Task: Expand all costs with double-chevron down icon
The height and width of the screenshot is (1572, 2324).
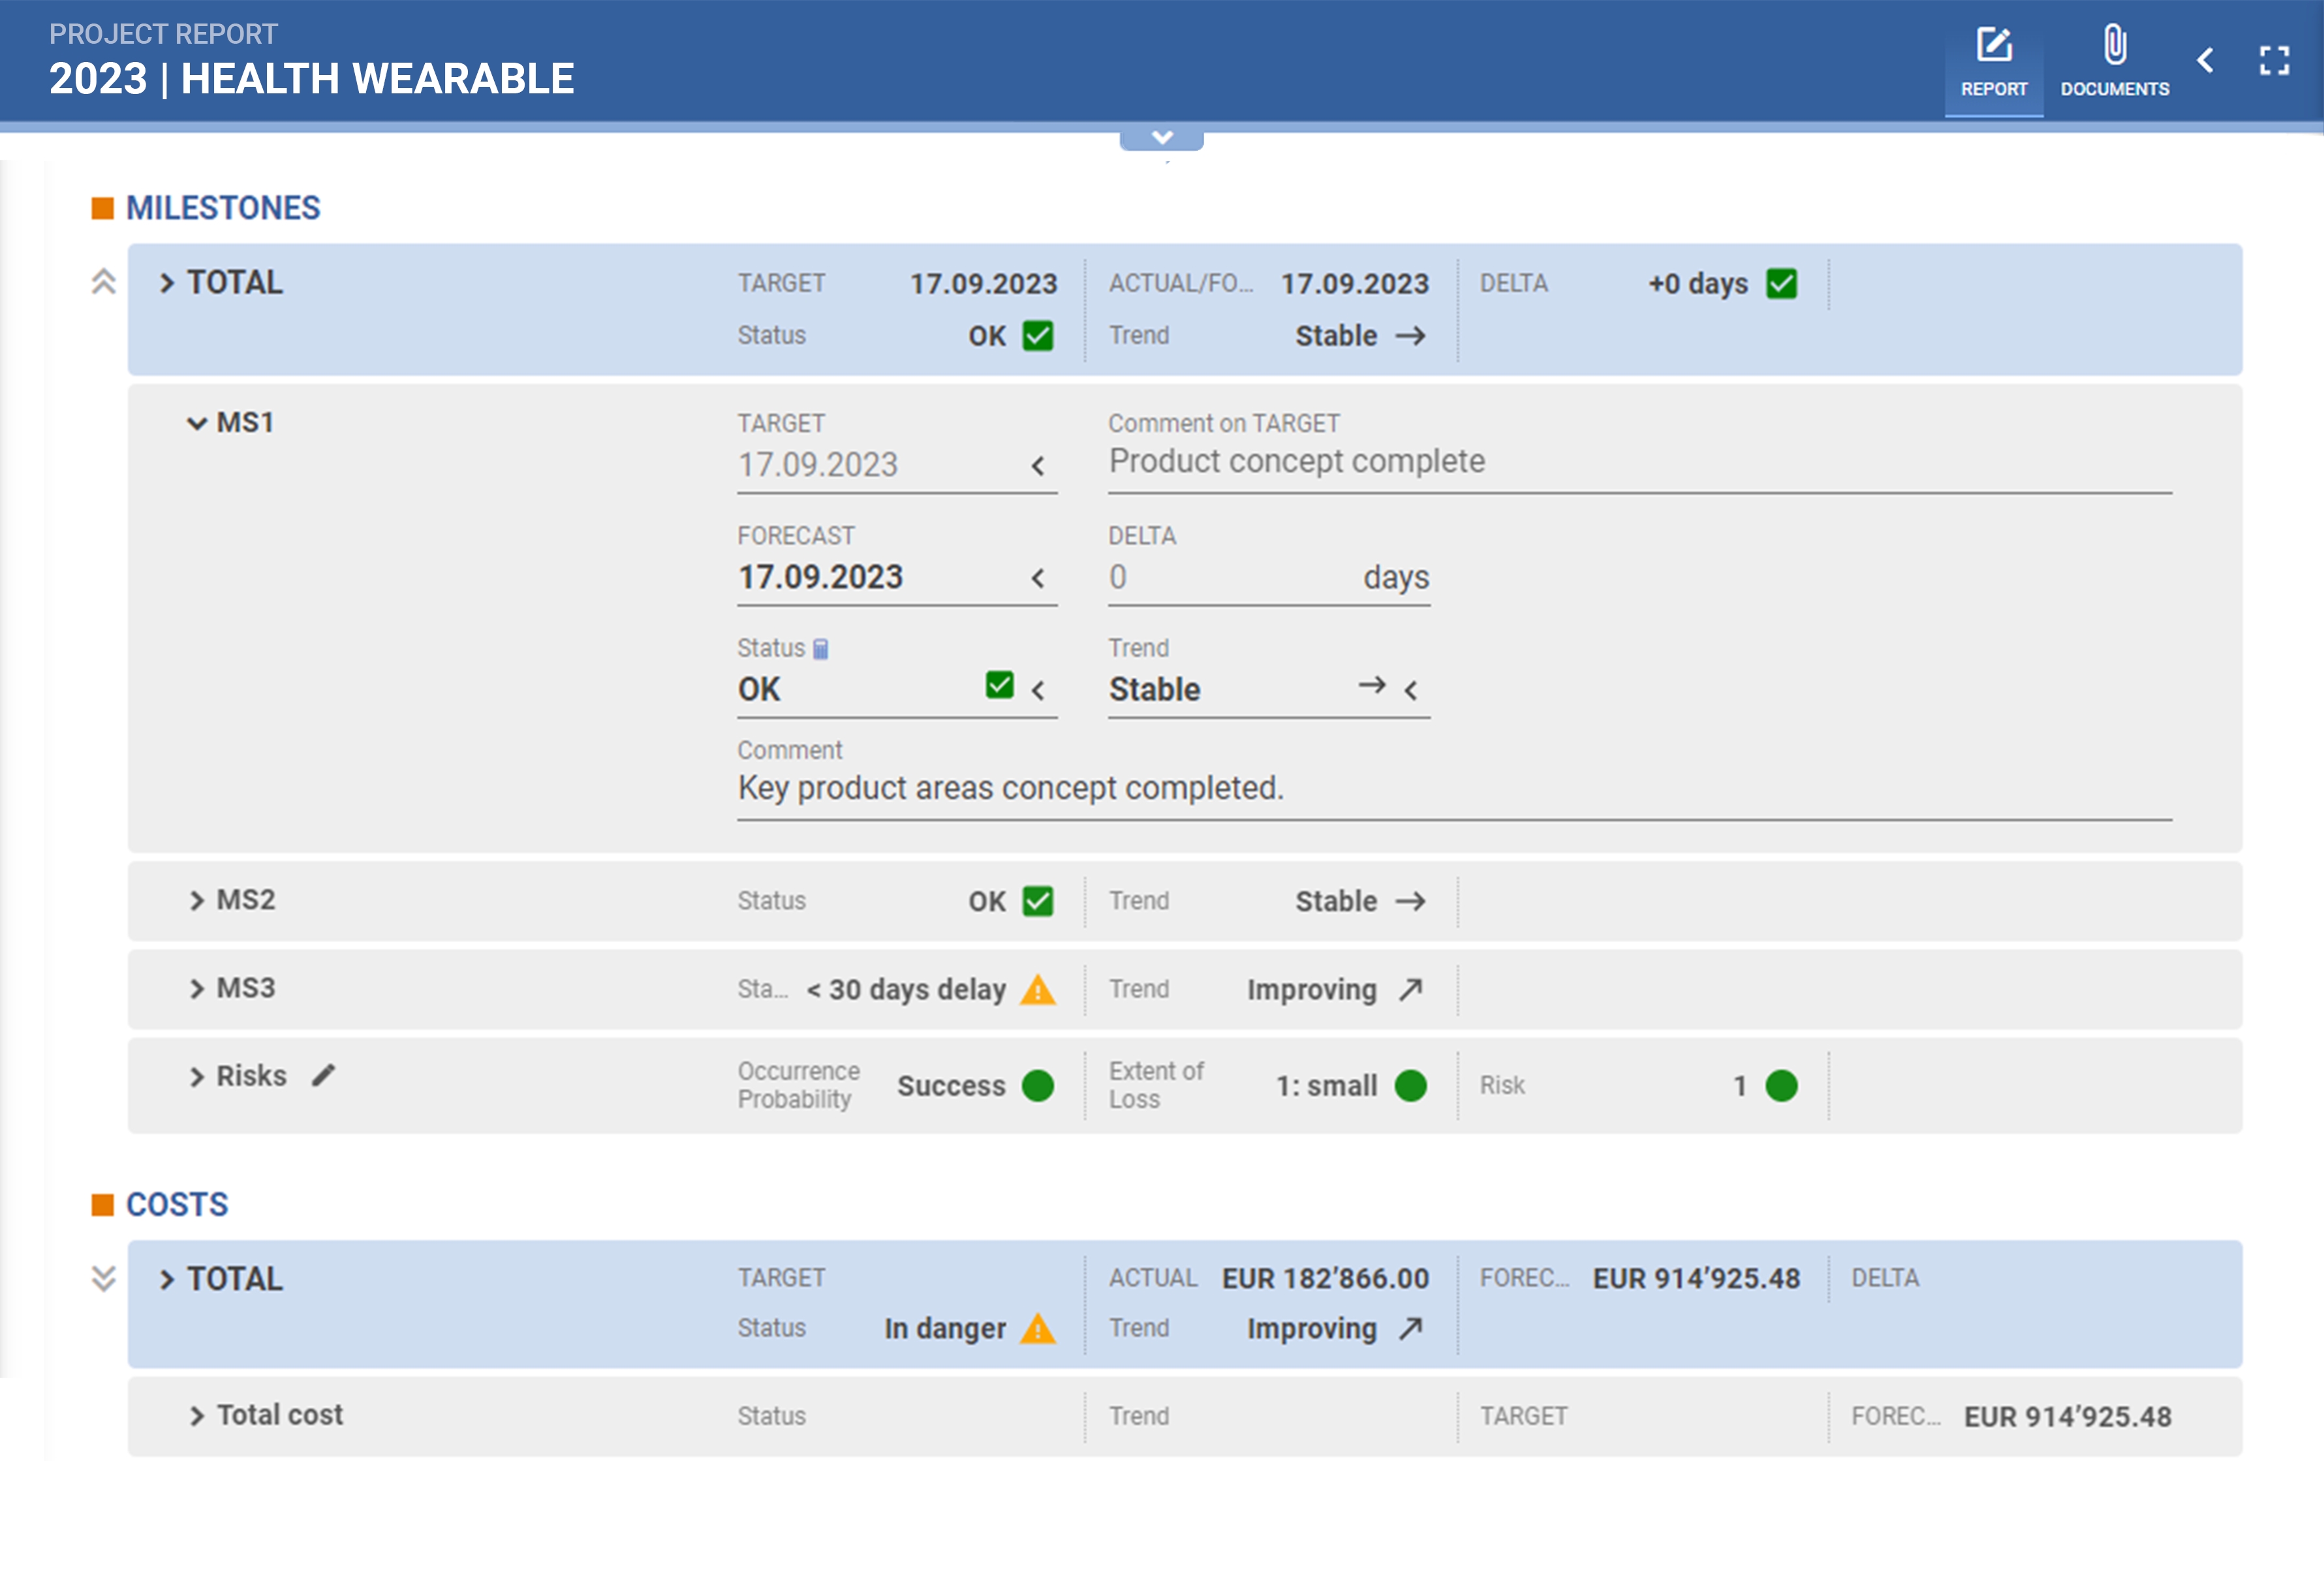Action: 103,1278
